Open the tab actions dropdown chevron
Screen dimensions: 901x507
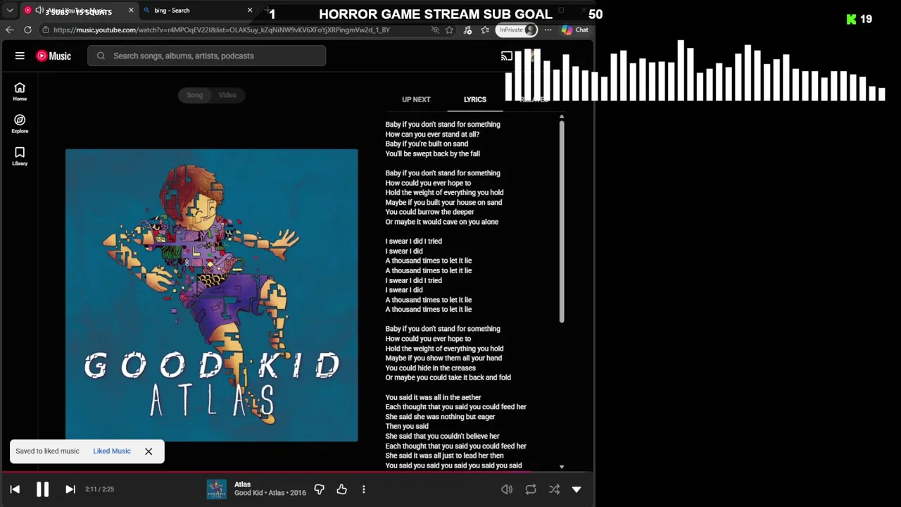10,11
